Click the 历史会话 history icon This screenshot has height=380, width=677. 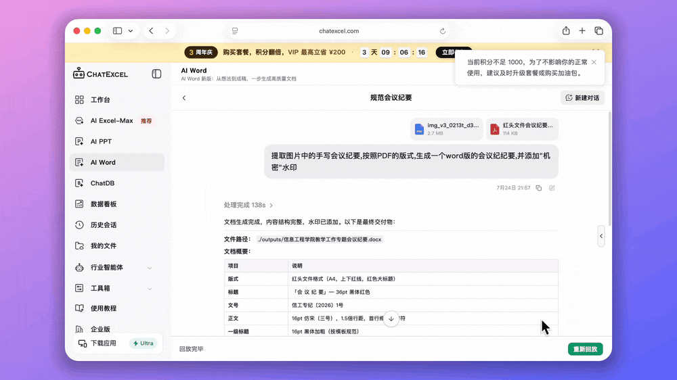[79, 224]
